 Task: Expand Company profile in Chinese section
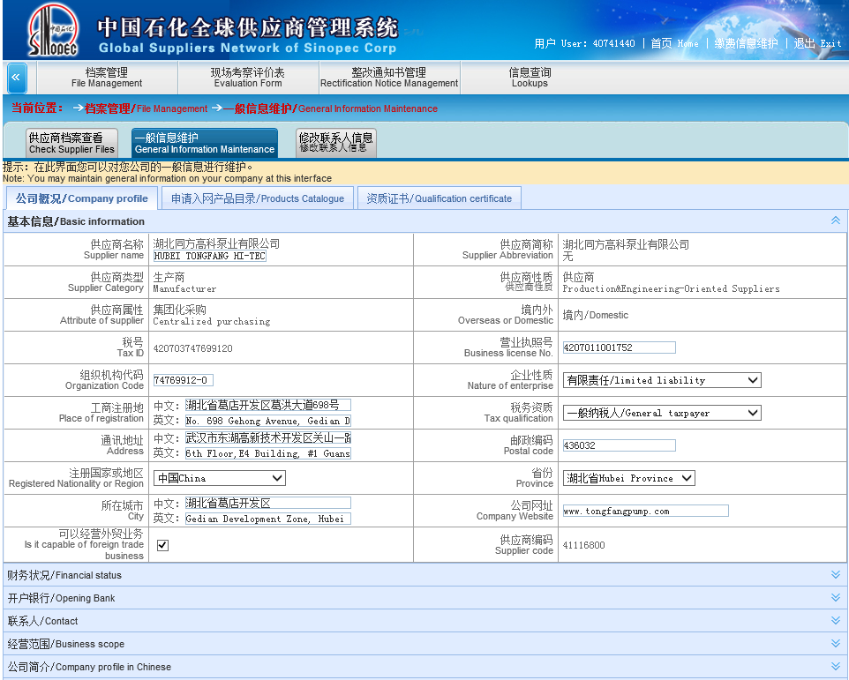pos(835,667)
